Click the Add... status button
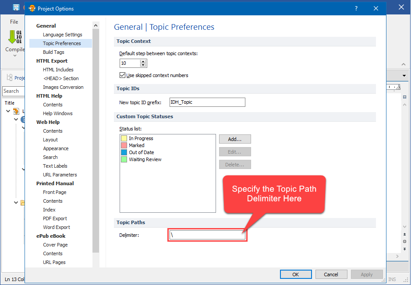 [235, 139]
